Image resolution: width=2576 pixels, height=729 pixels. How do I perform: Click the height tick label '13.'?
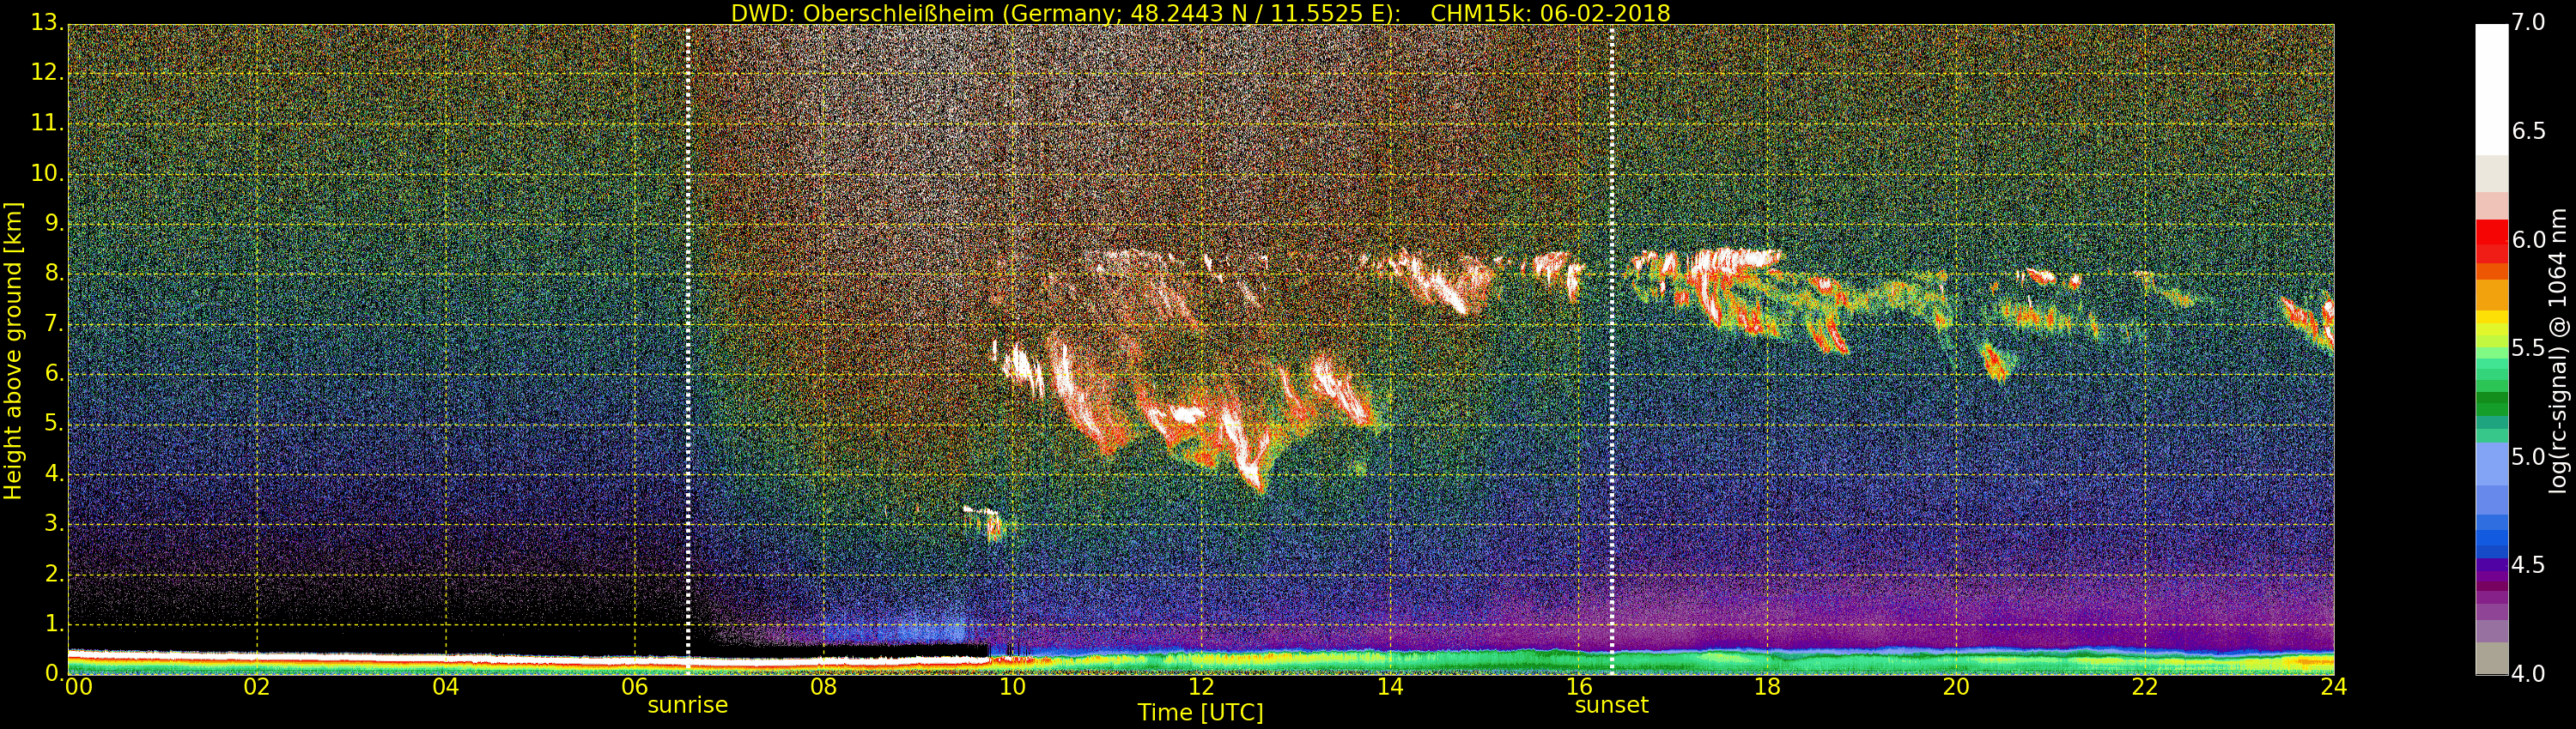(47, 22)
